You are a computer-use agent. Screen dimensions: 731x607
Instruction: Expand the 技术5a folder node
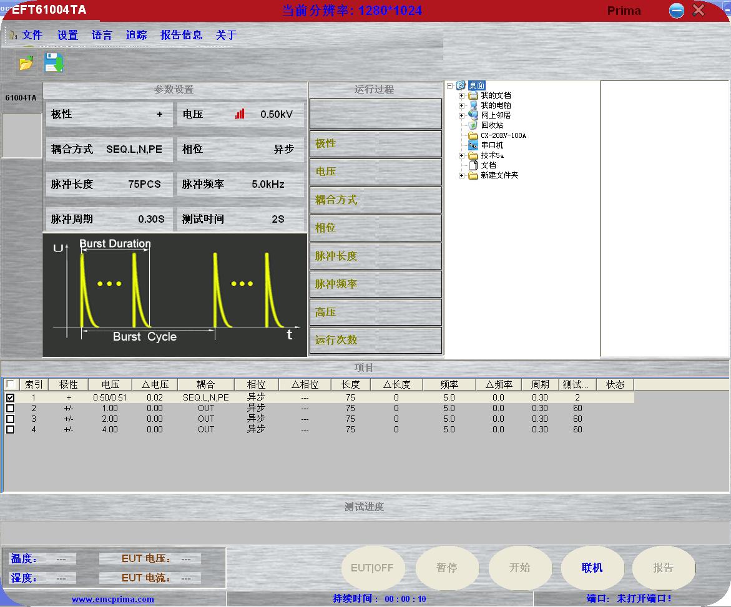[461, 155]
